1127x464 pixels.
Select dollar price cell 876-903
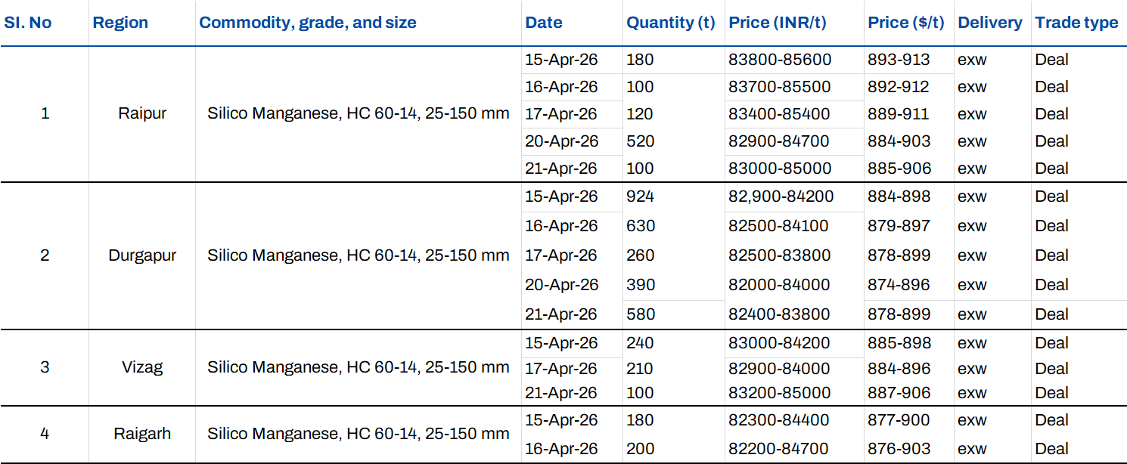tap(899, 449)
